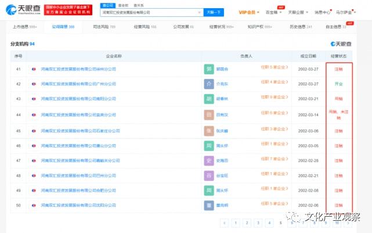Click purple avatar tile in row 48
The image size is (372, 233).
point(209,175)
